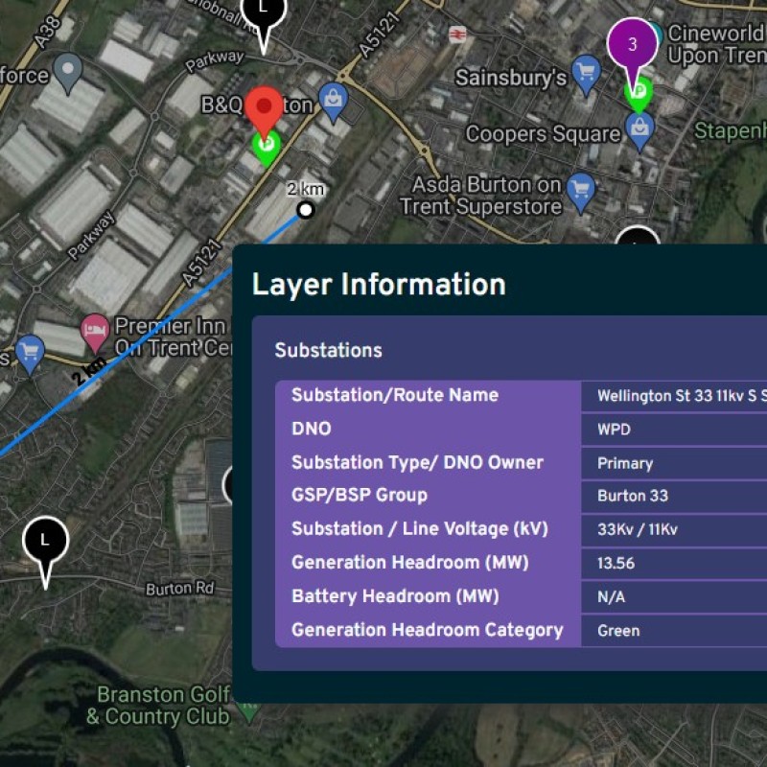Image resolution: width=767 pixels, height=767 pixels.
Task: Open the Sainsbury's shopping cart icon
Action: [585, 72]
